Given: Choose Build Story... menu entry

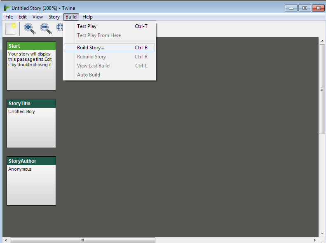Looking at the screenshot, I should pyautogui.click(x=91, y=48).
